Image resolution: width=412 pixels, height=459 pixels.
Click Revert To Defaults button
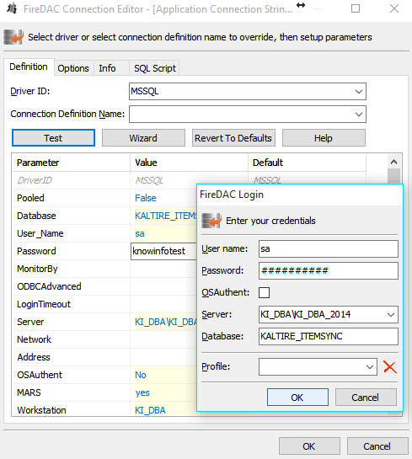pyautogui.click(x=233, y=138)
